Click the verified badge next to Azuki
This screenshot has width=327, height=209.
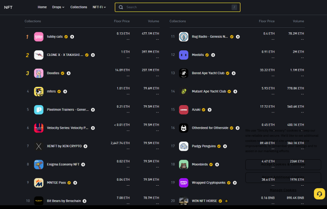[203, 110]
